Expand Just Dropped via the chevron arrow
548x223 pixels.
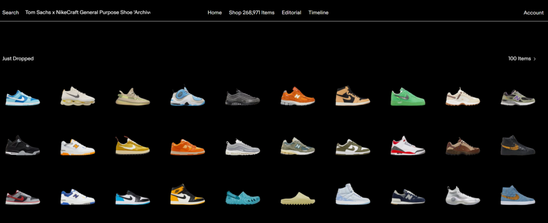click(x=535, y=59)
